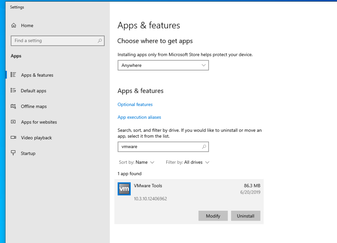The height and width of the screenshot is (243, 337).
Task: Click magnifier icon in Find a setting box
Action: tap(100, 40)
